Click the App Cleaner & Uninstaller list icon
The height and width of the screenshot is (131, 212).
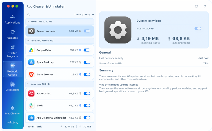tap(31, 118)
